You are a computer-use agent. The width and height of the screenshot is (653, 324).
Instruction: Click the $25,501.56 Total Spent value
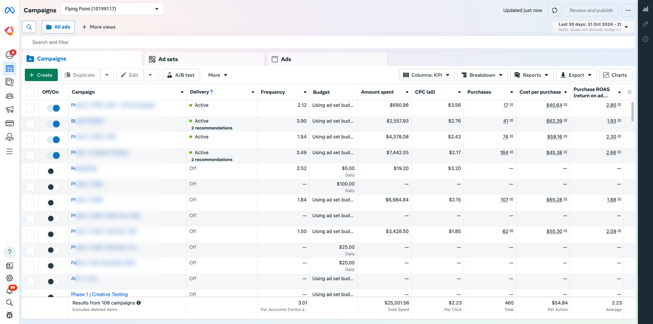pos(397,303)
